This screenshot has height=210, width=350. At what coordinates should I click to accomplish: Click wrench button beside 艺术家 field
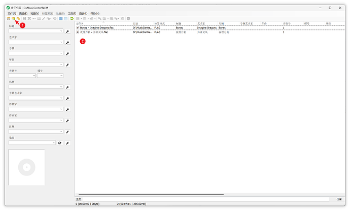tap(67, 43)
